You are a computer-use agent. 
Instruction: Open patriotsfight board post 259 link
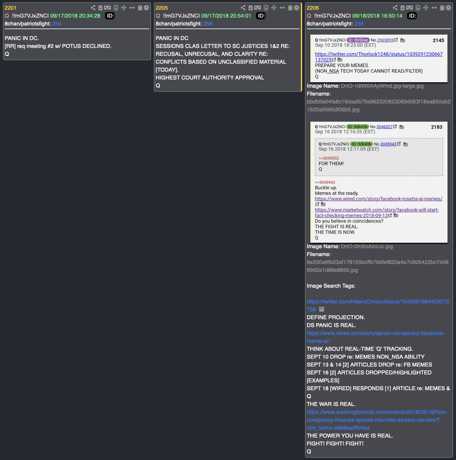pos(359,24)
